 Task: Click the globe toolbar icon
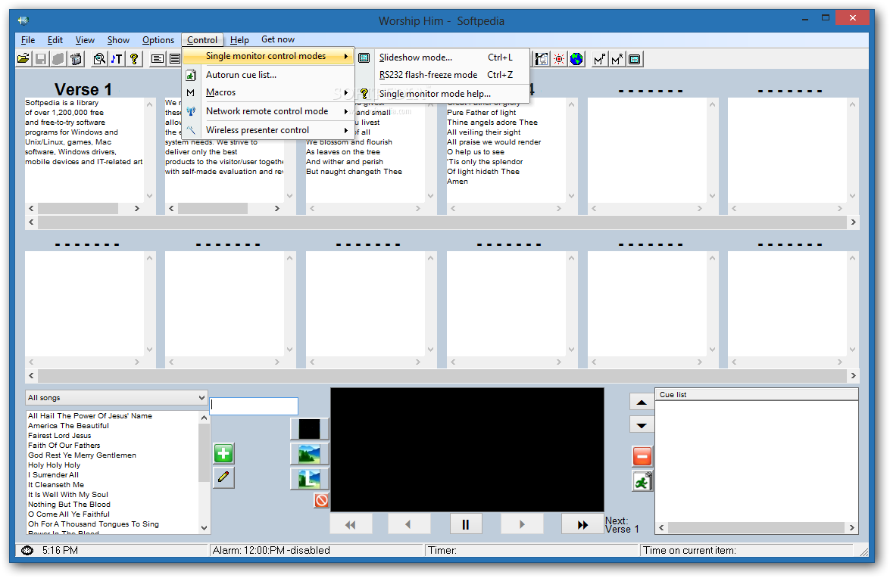[576, 59]
